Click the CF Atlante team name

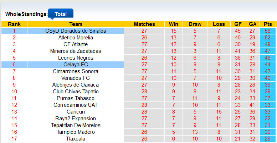pos(76,44)
